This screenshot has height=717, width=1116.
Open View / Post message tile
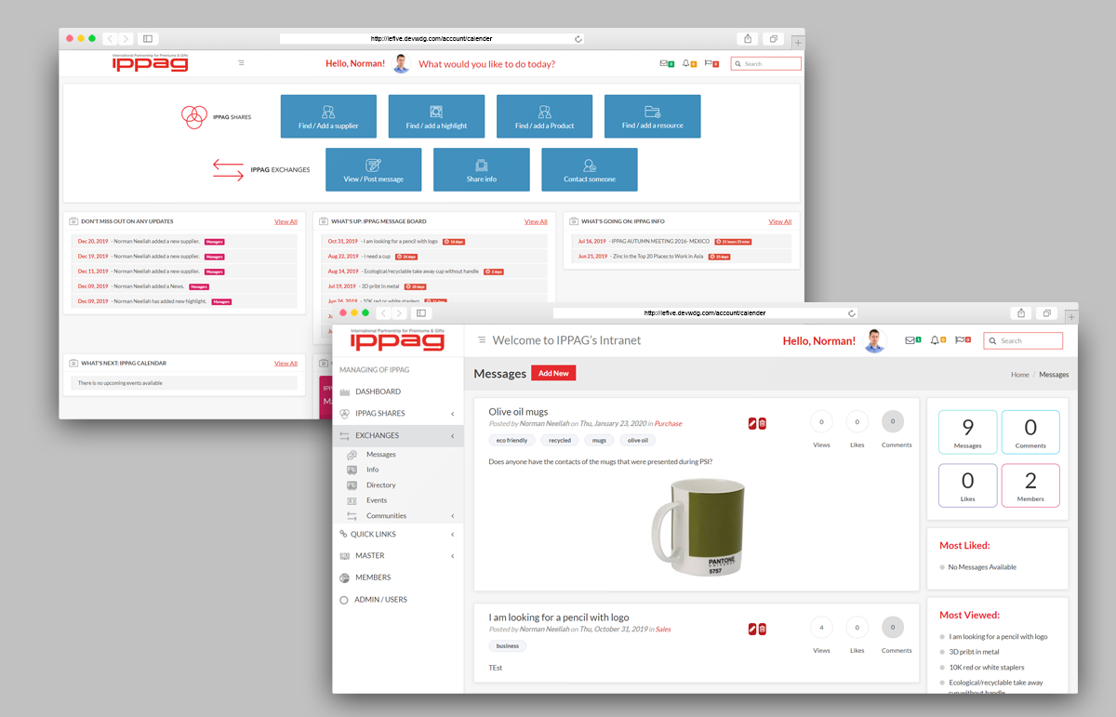coord(373,169)
